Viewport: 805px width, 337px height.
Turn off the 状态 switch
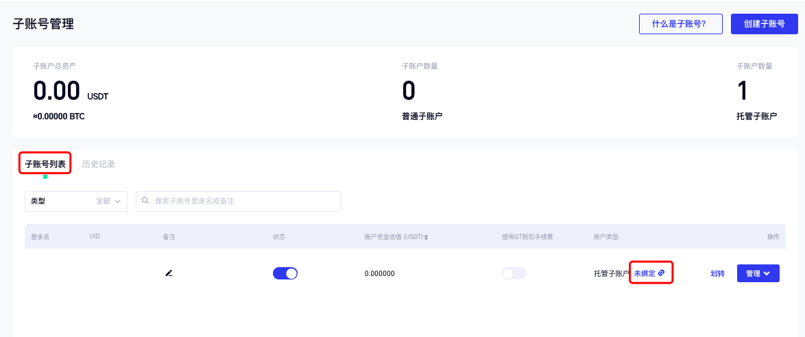tap(285, 273)
